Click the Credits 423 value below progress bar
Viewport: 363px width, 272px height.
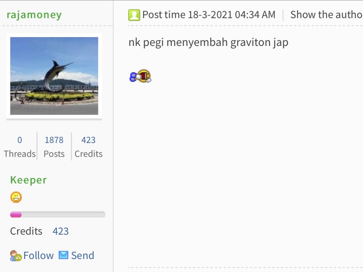point(61,231)
